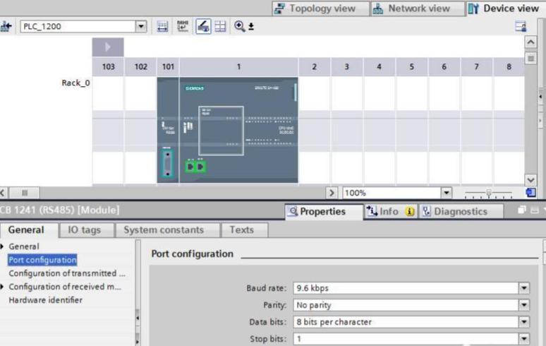The height and width of the screenshot is (346, 546).
Task: Select the signal board inside the CPU
Action: point(221,131)
